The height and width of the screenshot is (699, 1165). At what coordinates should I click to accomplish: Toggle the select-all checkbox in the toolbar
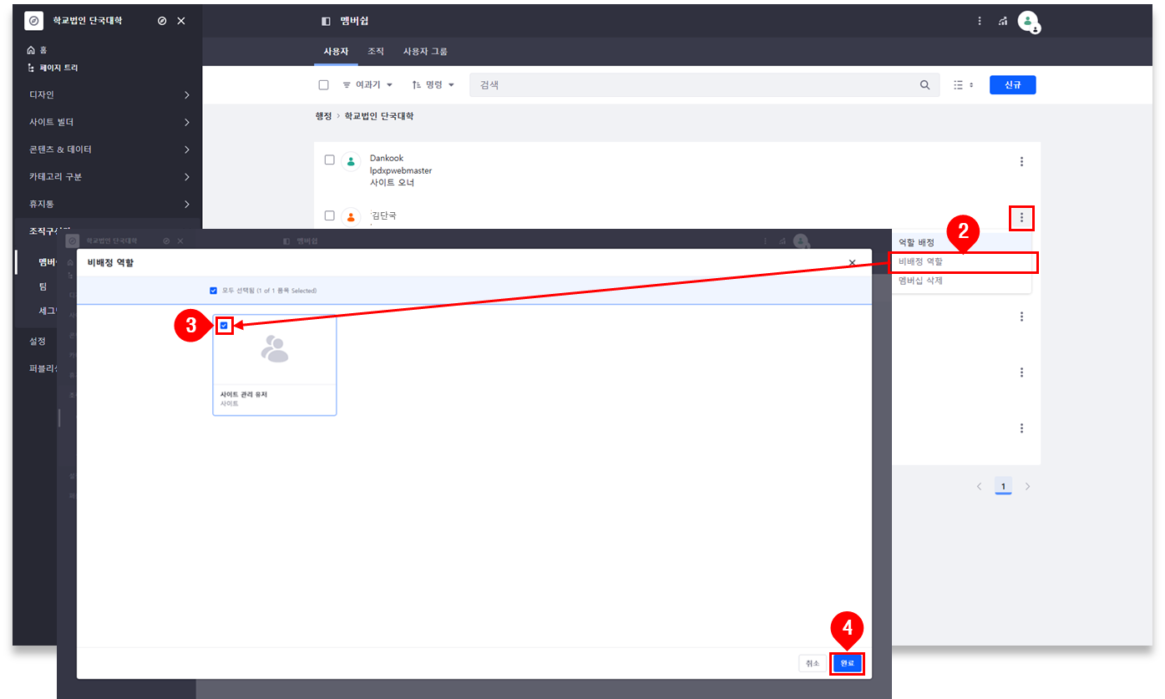click(324, 85)
